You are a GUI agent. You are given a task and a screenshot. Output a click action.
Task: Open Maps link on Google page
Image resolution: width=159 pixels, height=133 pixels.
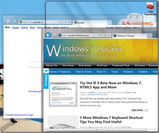pos(33,27)
